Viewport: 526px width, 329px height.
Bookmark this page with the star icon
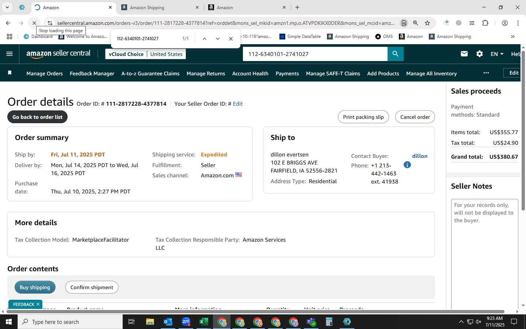pyautogui.click(x=427, y=23)
